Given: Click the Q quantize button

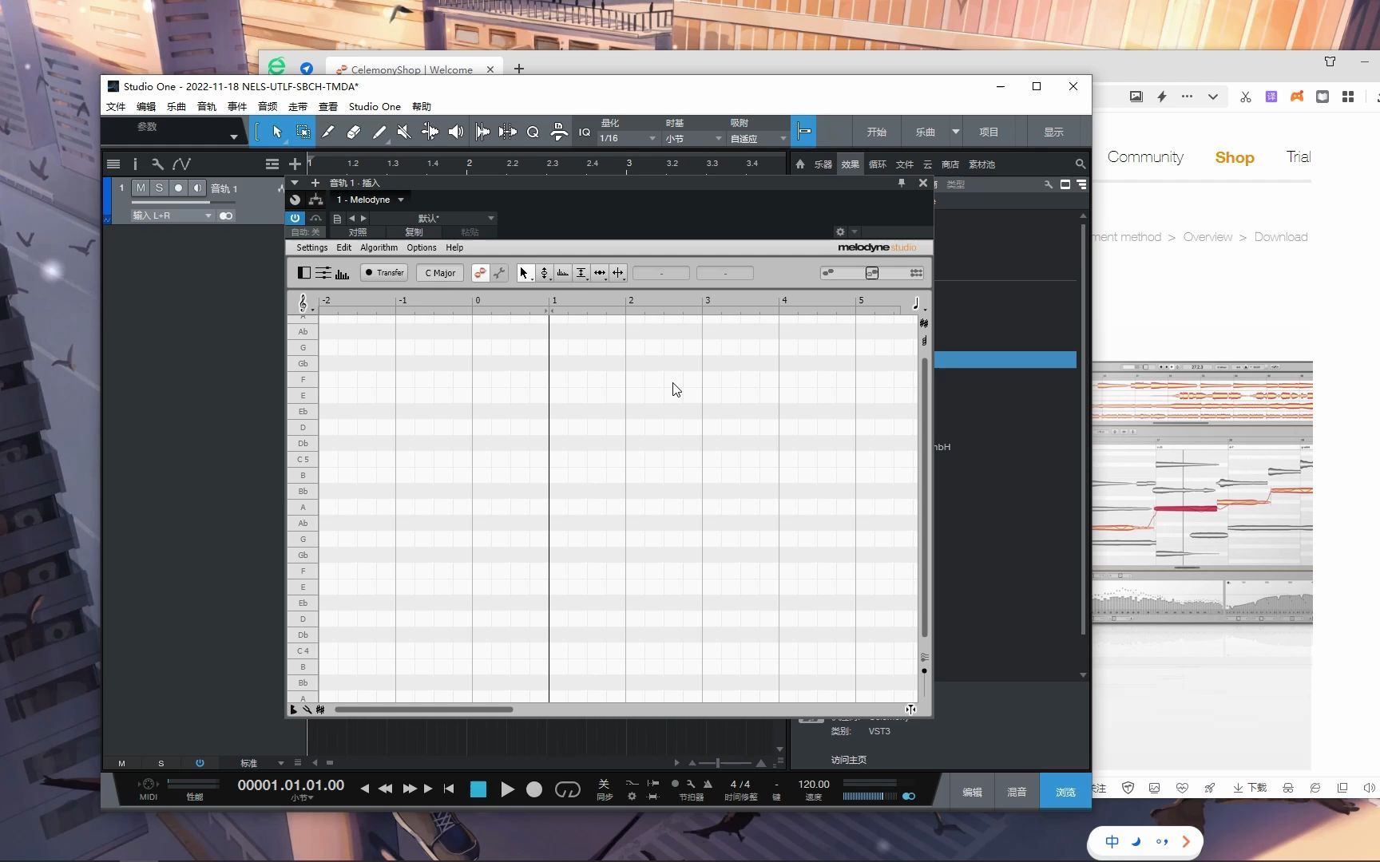Looking at the screenshot, I should coord(533,132).
